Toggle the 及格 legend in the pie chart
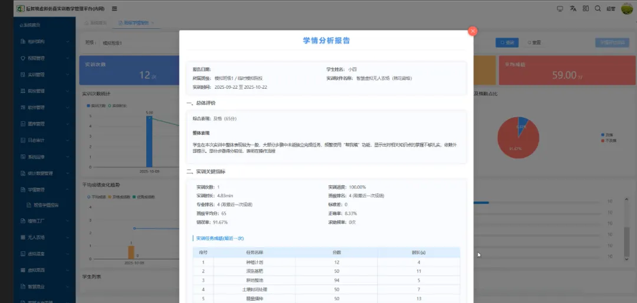 (x=606, y=135)
